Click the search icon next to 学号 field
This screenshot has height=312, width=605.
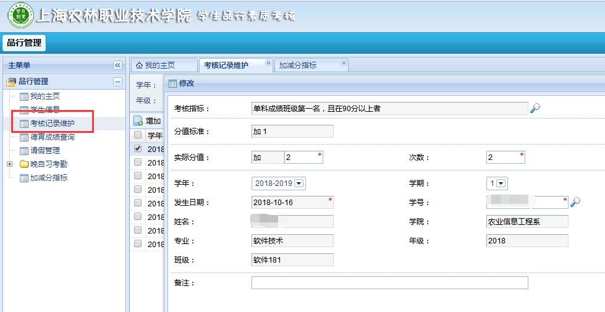click(575, 202)
